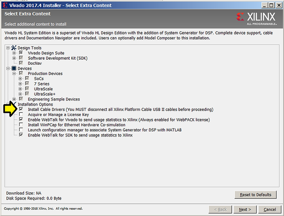The image size is (284, 216).
Task: Select the DocNav row text
Action: pyautogui.click(x=35, y=63)
